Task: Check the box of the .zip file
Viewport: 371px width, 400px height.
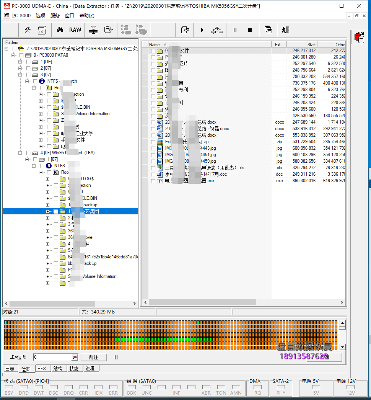Action: point(153,142)
